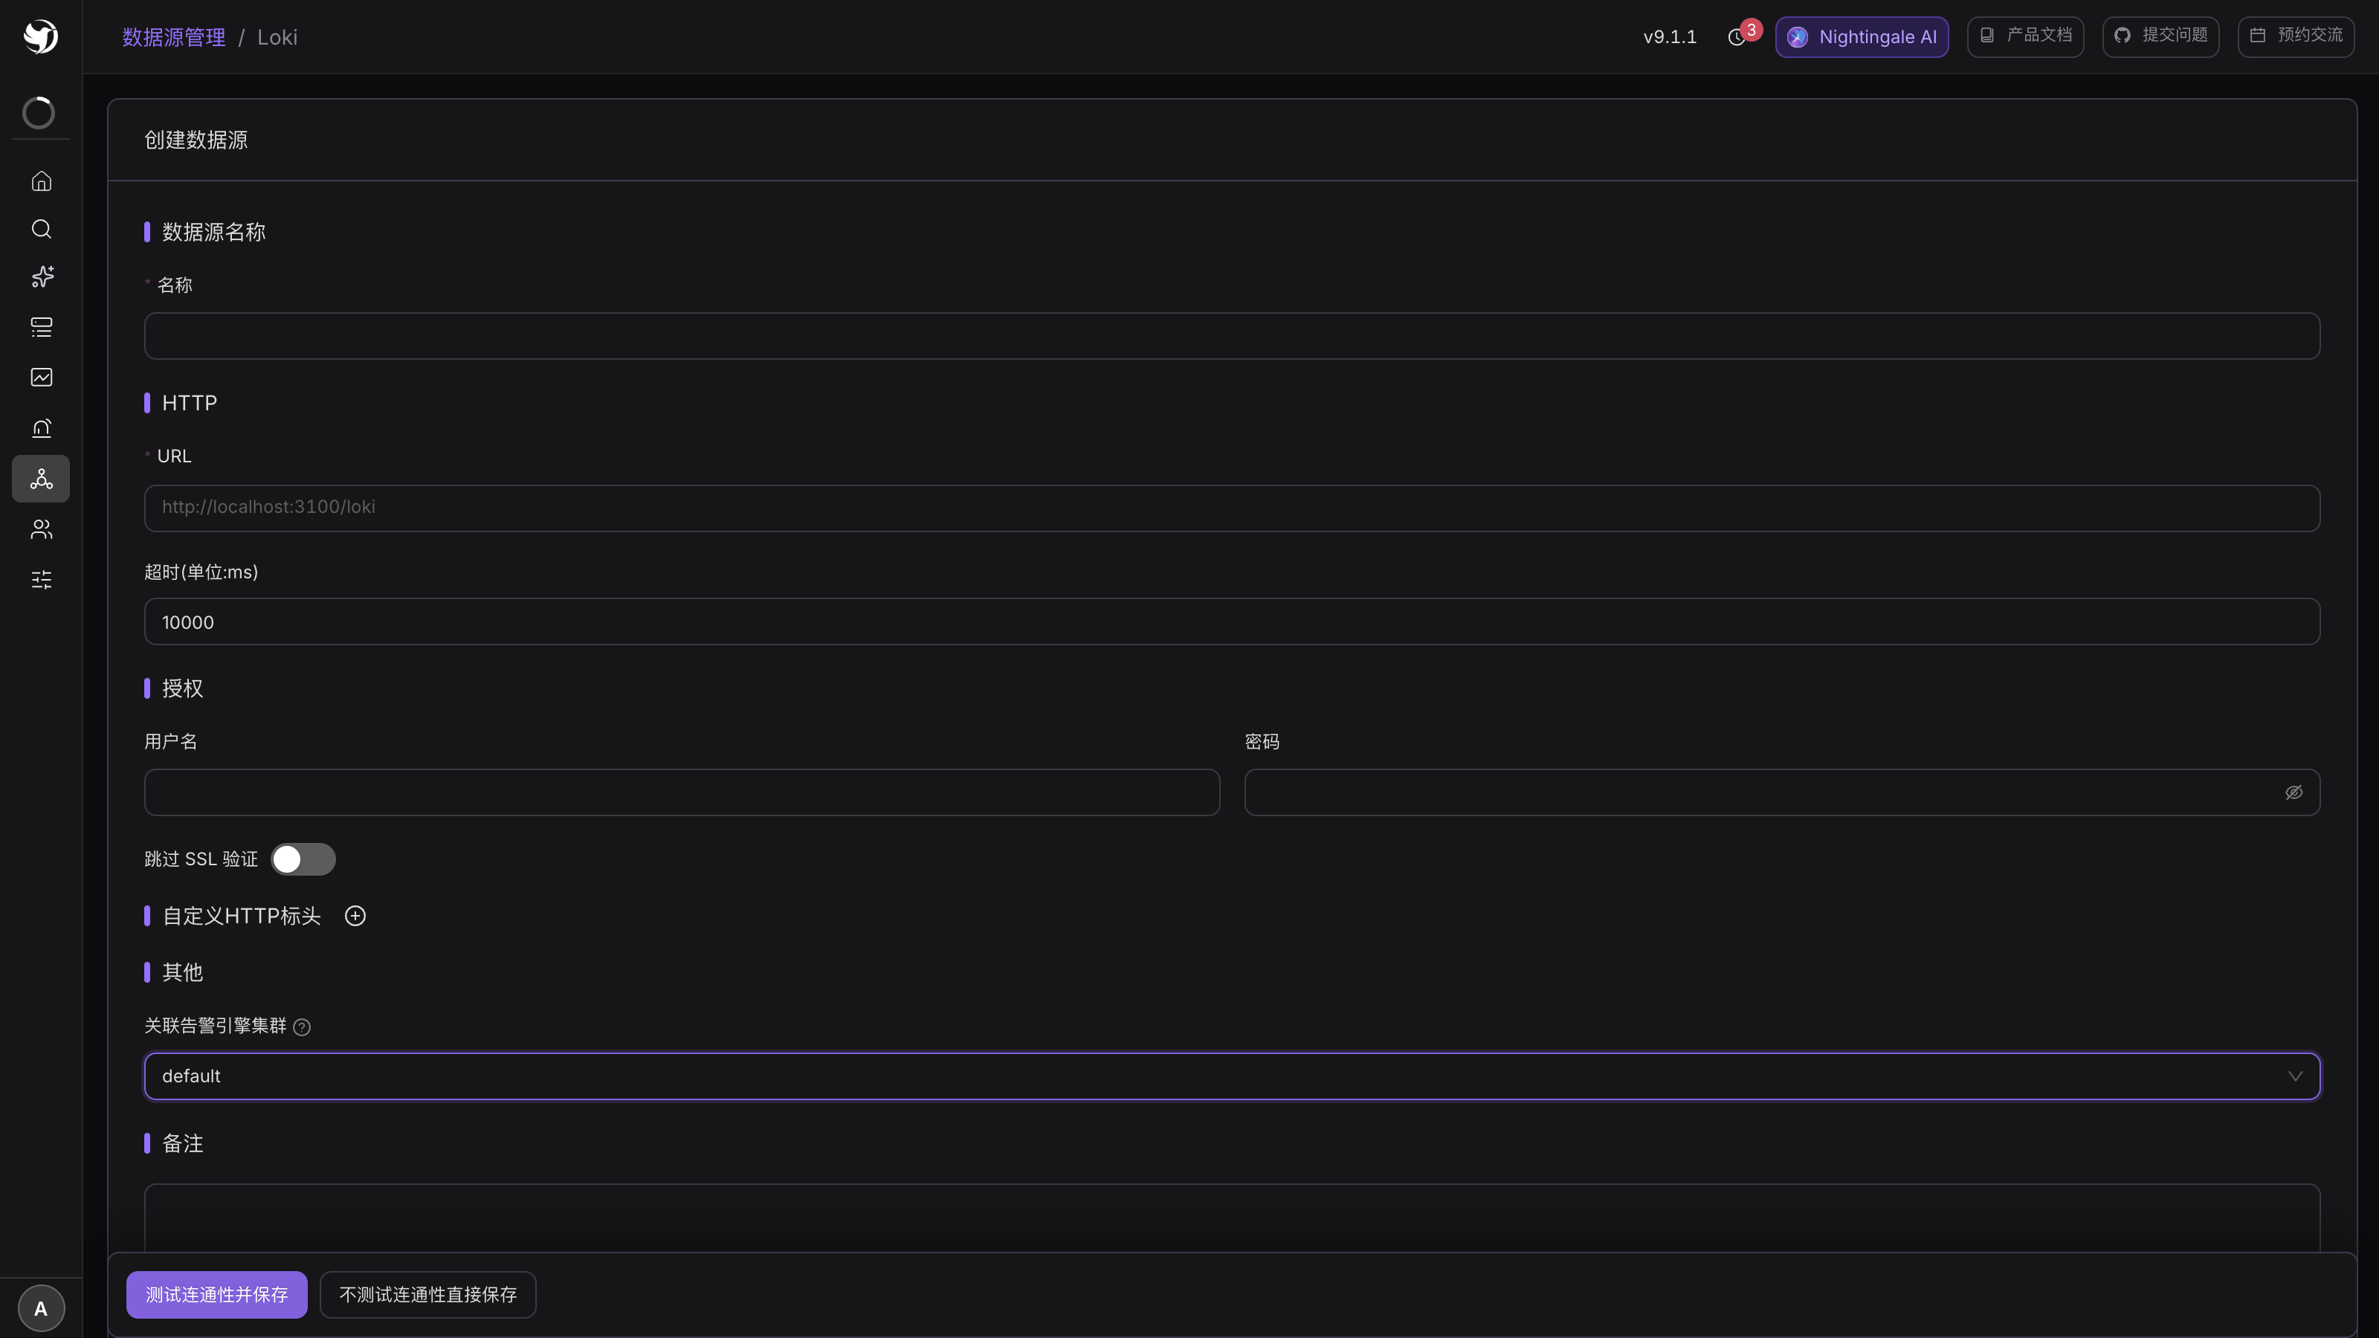The height and width of the screenshot is (1338, 2379).
Task: Click help icon beside 关联告警引擎集群
Action: 302,1027
